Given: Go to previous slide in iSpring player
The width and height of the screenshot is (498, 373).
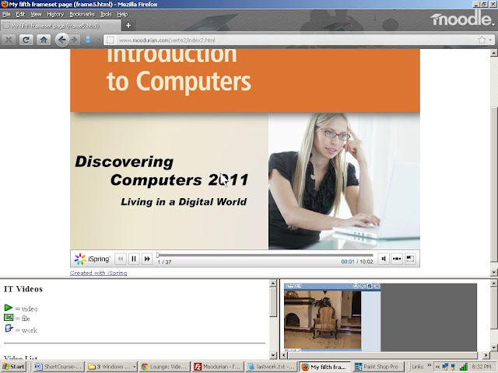Looking at the screenshot, I should coord(121,259).
